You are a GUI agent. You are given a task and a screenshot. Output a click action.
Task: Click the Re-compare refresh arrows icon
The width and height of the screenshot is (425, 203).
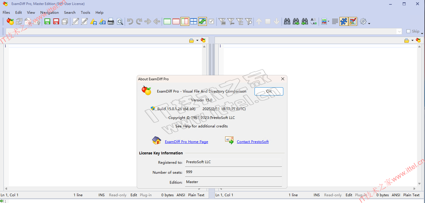[x=19, y=21]
